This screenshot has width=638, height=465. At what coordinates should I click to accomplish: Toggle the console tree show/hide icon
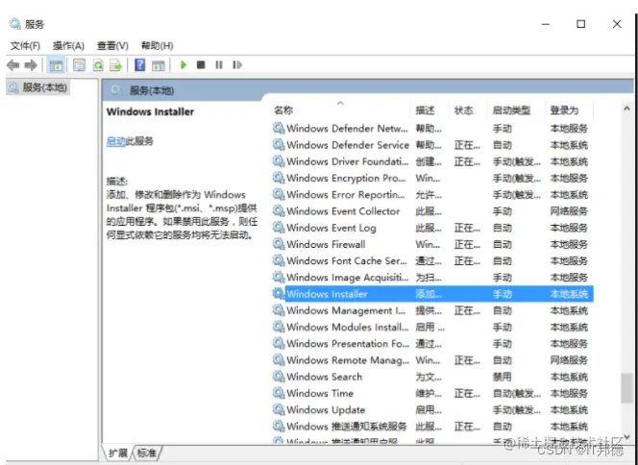(56, 65)
